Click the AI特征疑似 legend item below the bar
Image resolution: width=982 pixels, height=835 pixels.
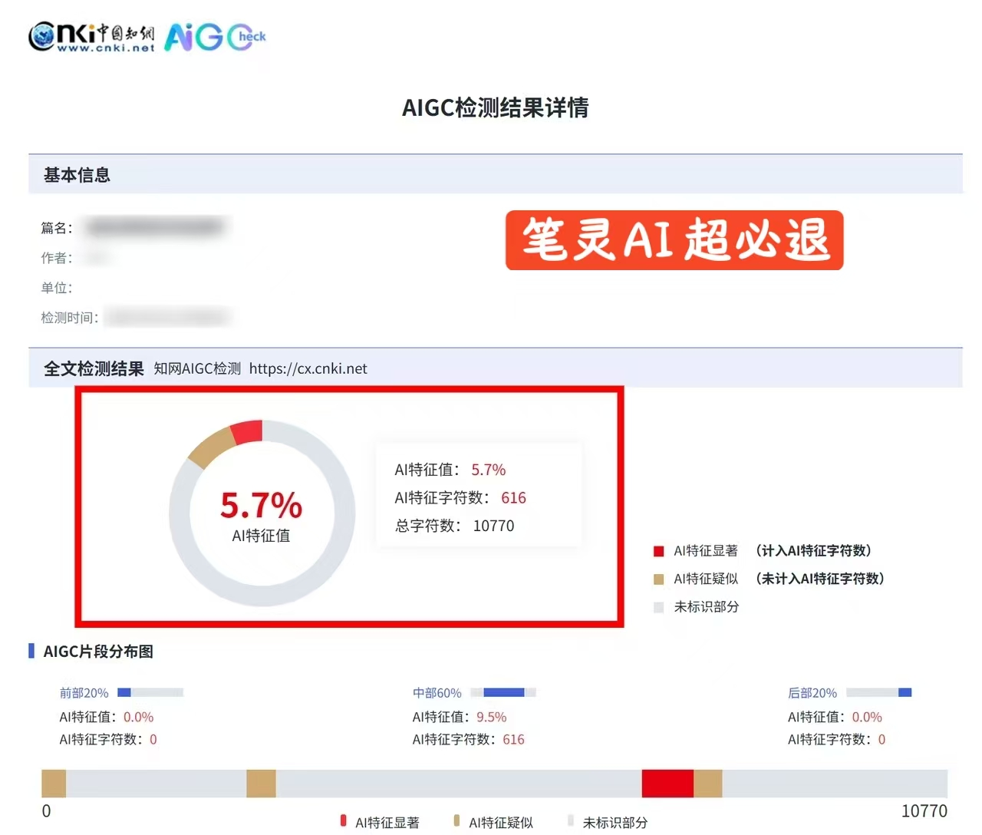click(493, 822)
